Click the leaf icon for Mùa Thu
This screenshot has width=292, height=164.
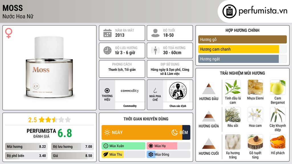(106, 154)
